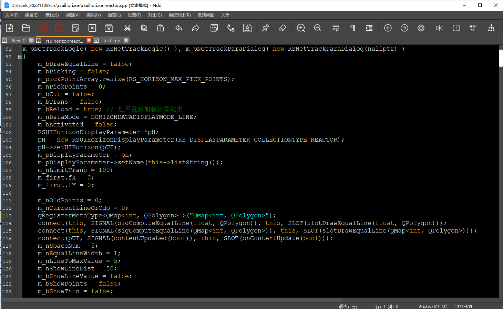
Task: Toggle indent guide toolbar button
Action: pos(369,28)
